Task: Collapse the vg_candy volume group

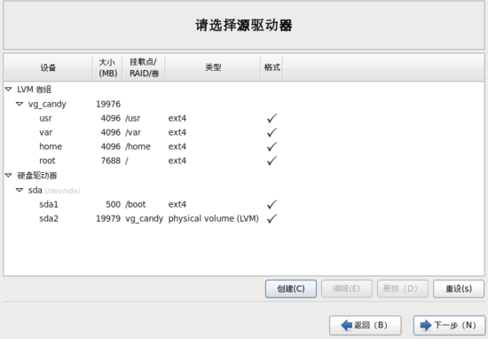Action: point(20,104)
